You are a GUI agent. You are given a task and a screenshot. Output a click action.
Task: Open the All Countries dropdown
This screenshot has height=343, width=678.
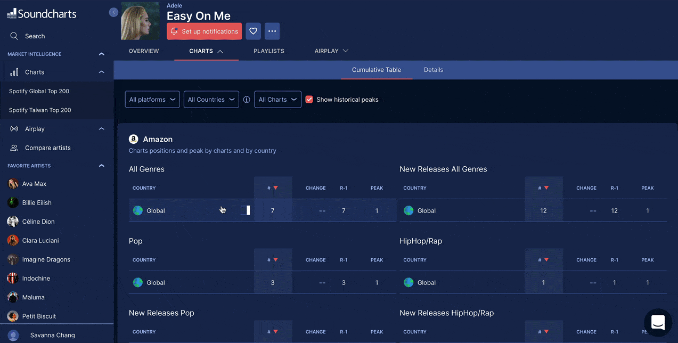(211, 100)
